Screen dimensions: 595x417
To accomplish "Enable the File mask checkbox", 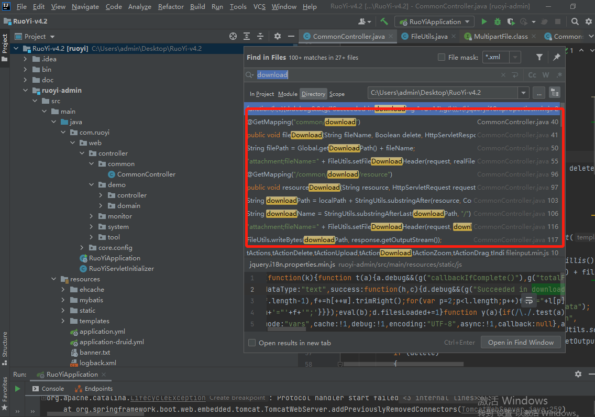I will pyautogui.click(x=442, y=57).
